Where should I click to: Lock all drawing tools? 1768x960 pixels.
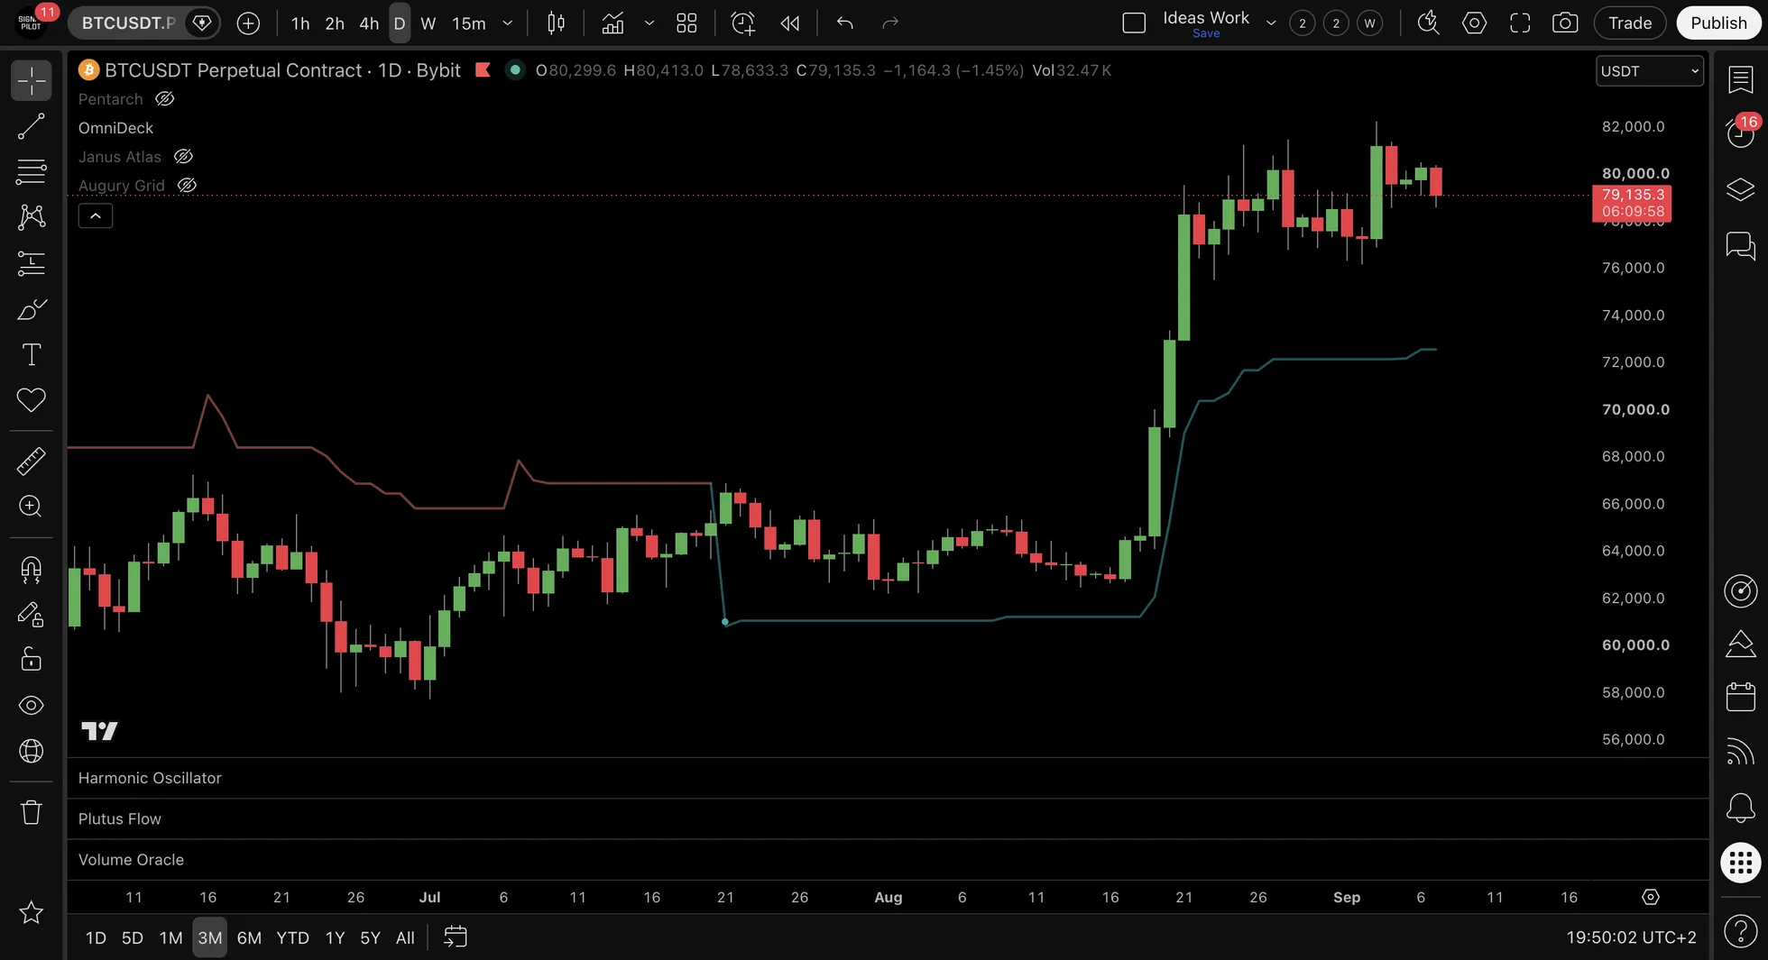coord(31,660)
